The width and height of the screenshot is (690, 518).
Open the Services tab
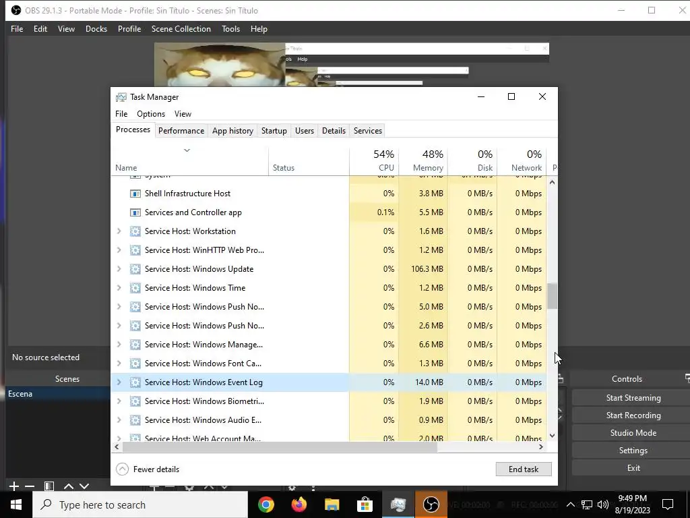coord(368,131)
